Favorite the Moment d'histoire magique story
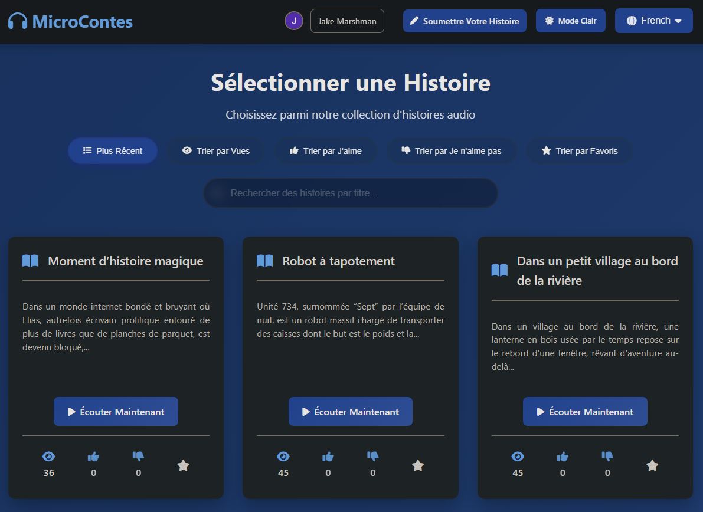The image size is (703, 512). [183, 465]
